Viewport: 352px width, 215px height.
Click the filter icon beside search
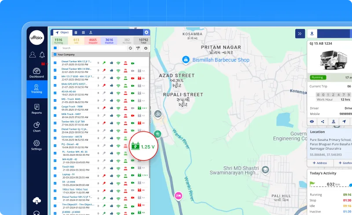[x=138, y=48]
